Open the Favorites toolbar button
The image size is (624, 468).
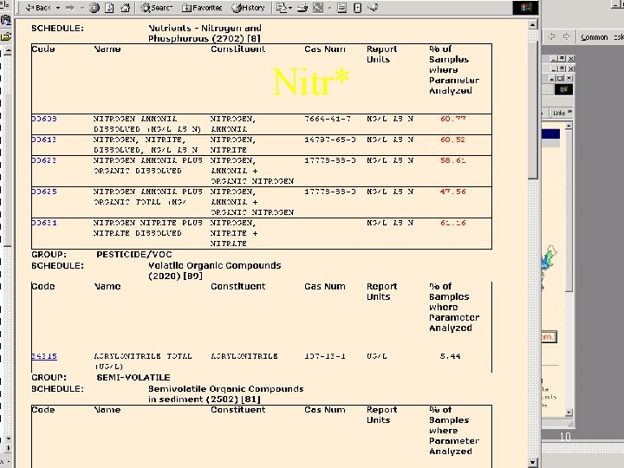coord(202,8)
